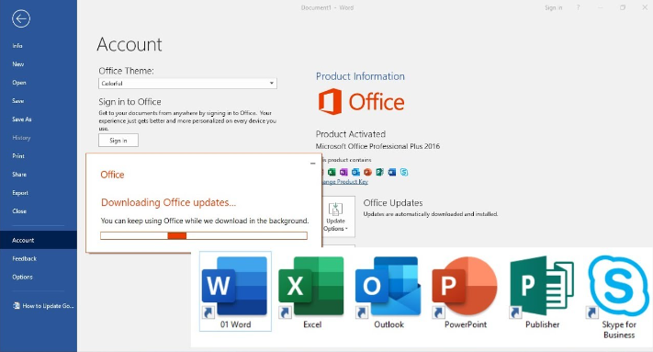The image size is (653, 352).
Task: Click the Help question mark icon
Action: tap(578, 7)
